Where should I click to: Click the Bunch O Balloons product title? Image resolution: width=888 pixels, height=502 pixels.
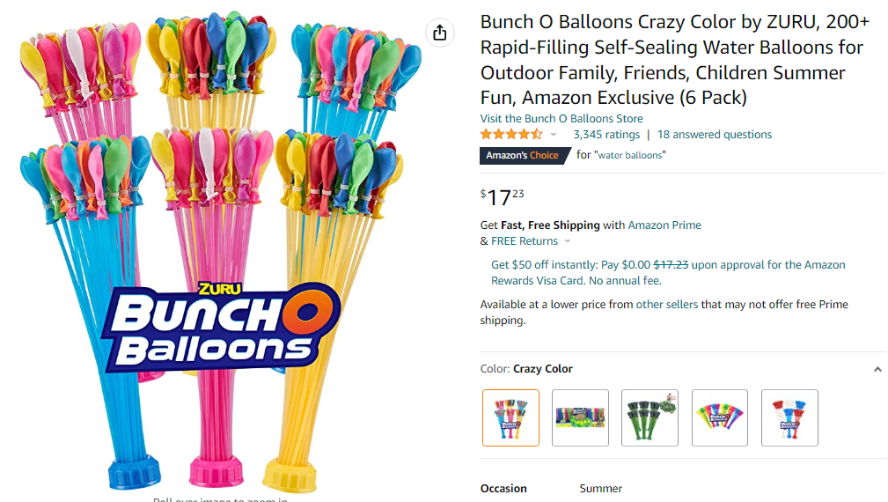pos(672,60)
